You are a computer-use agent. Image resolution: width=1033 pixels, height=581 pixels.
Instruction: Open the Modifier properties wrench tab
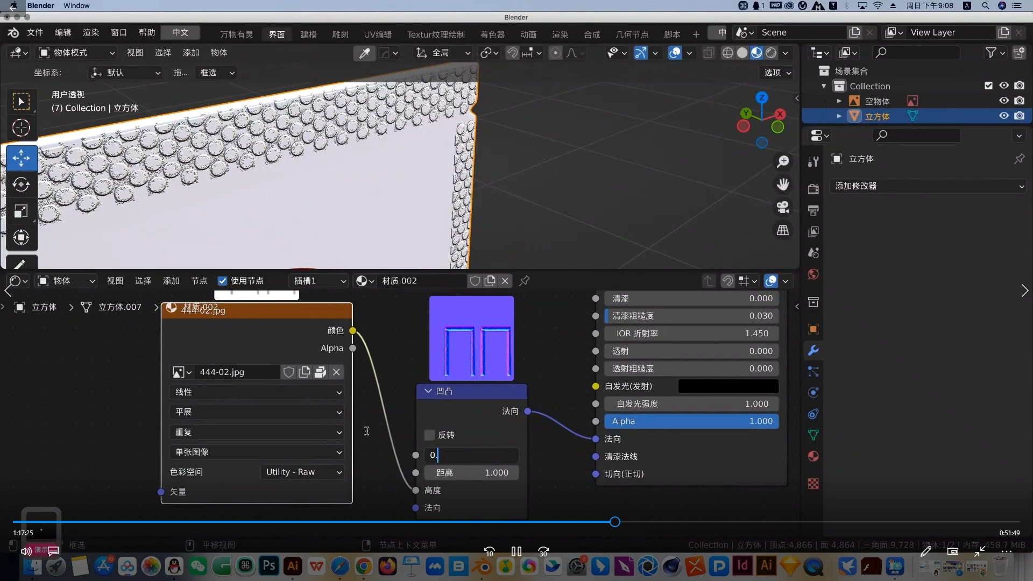(x=813, y=350)
